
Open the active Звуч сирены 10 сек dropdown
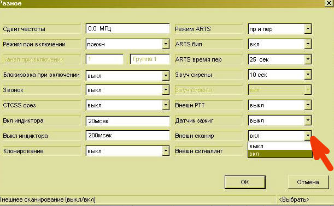(308, 75)
